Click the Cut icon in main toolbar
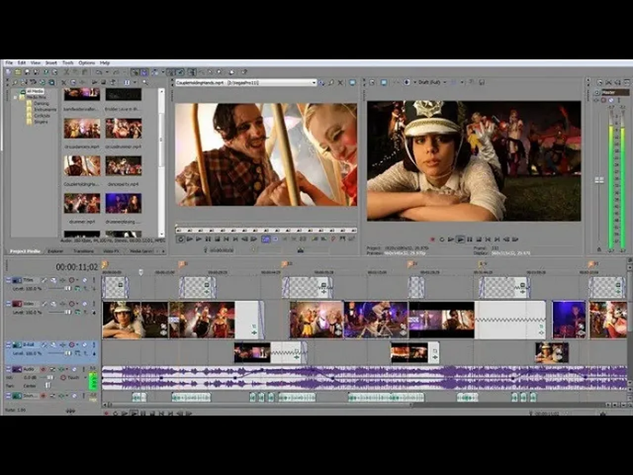Image resolution: width=633 pixels, height=475 pixels. point(67,72)
